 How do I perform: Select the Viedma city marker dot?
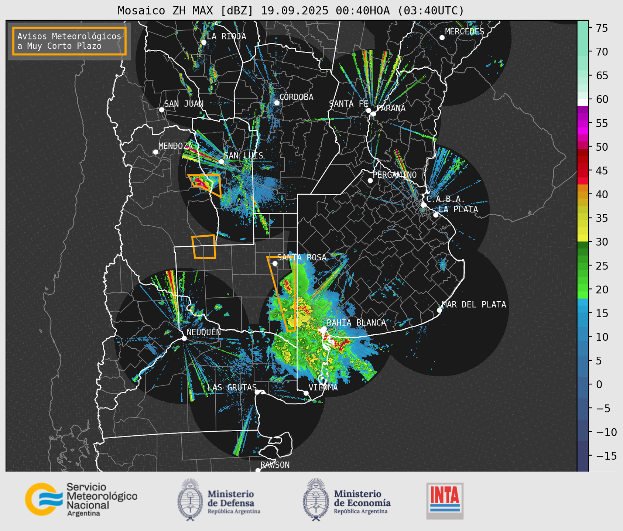[x=306, y=393]
